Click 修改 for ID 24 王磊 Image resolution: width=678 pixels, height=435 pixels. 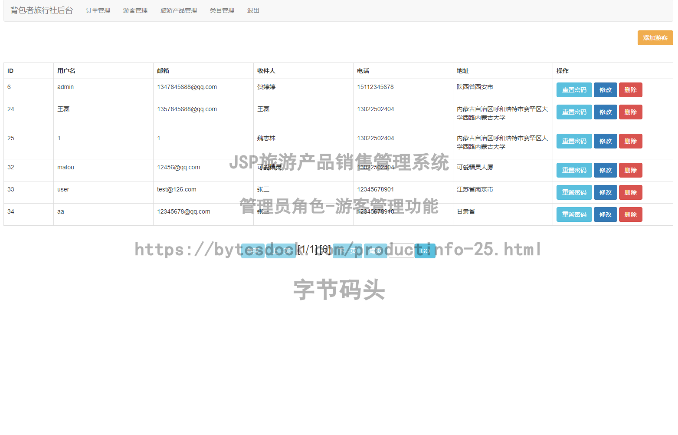(605, 112)
